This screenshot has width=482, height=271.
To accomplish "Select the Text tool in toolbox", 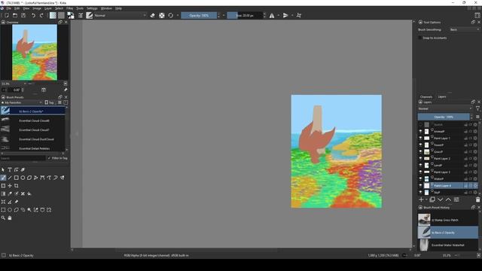I will point(10,169).
